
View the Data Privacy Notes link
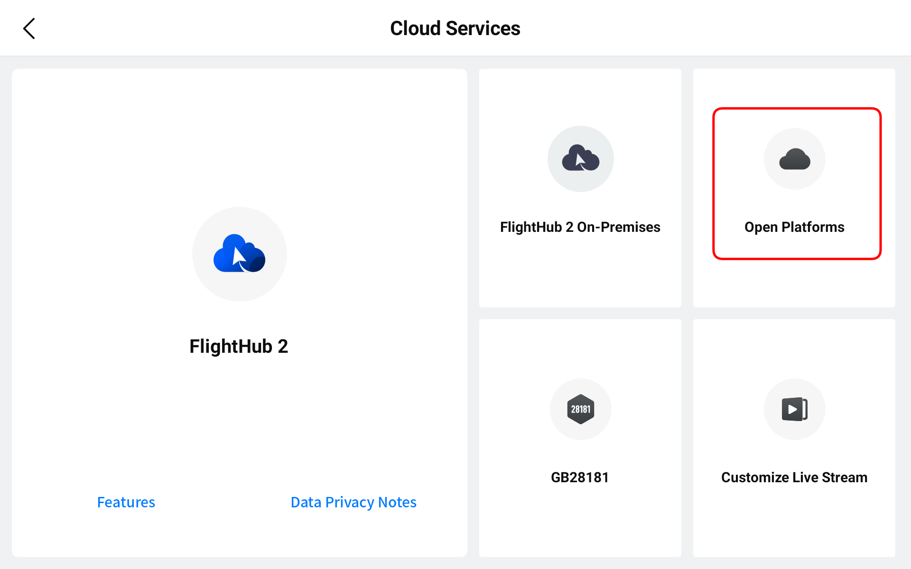point(353,502)
